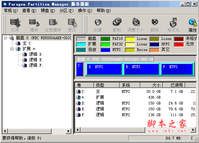This screenshot has height=143, width=199.
Task: Sort the list by the 系统 column header
Action: pos(130,85)
